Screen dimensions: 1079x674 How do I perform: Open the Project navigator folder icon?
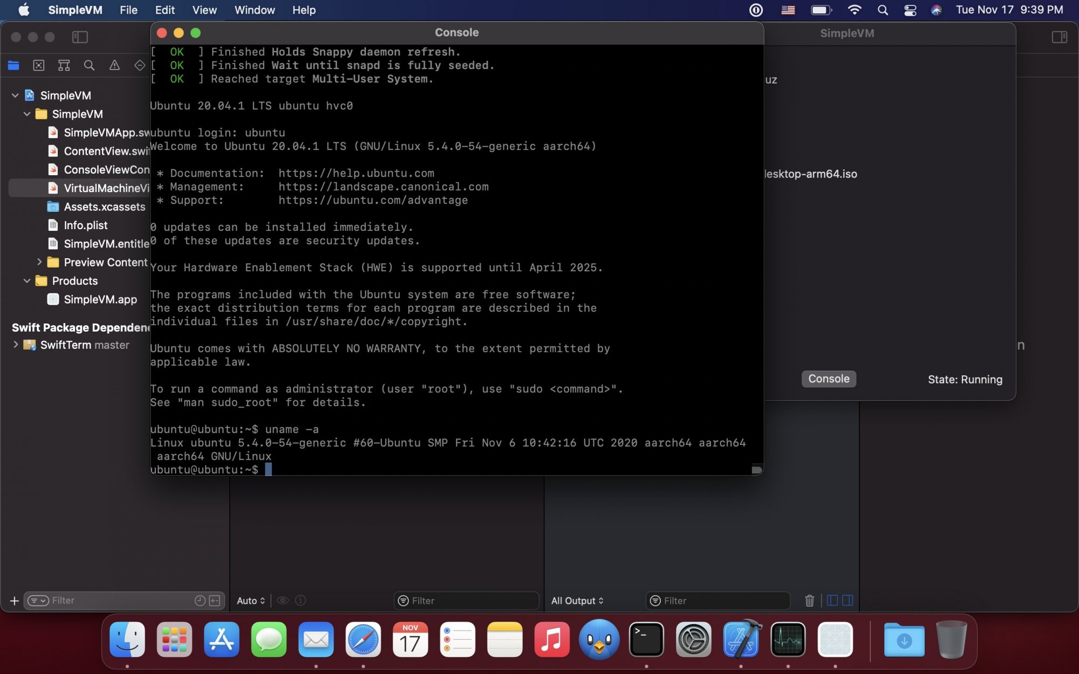click(13, 65)
